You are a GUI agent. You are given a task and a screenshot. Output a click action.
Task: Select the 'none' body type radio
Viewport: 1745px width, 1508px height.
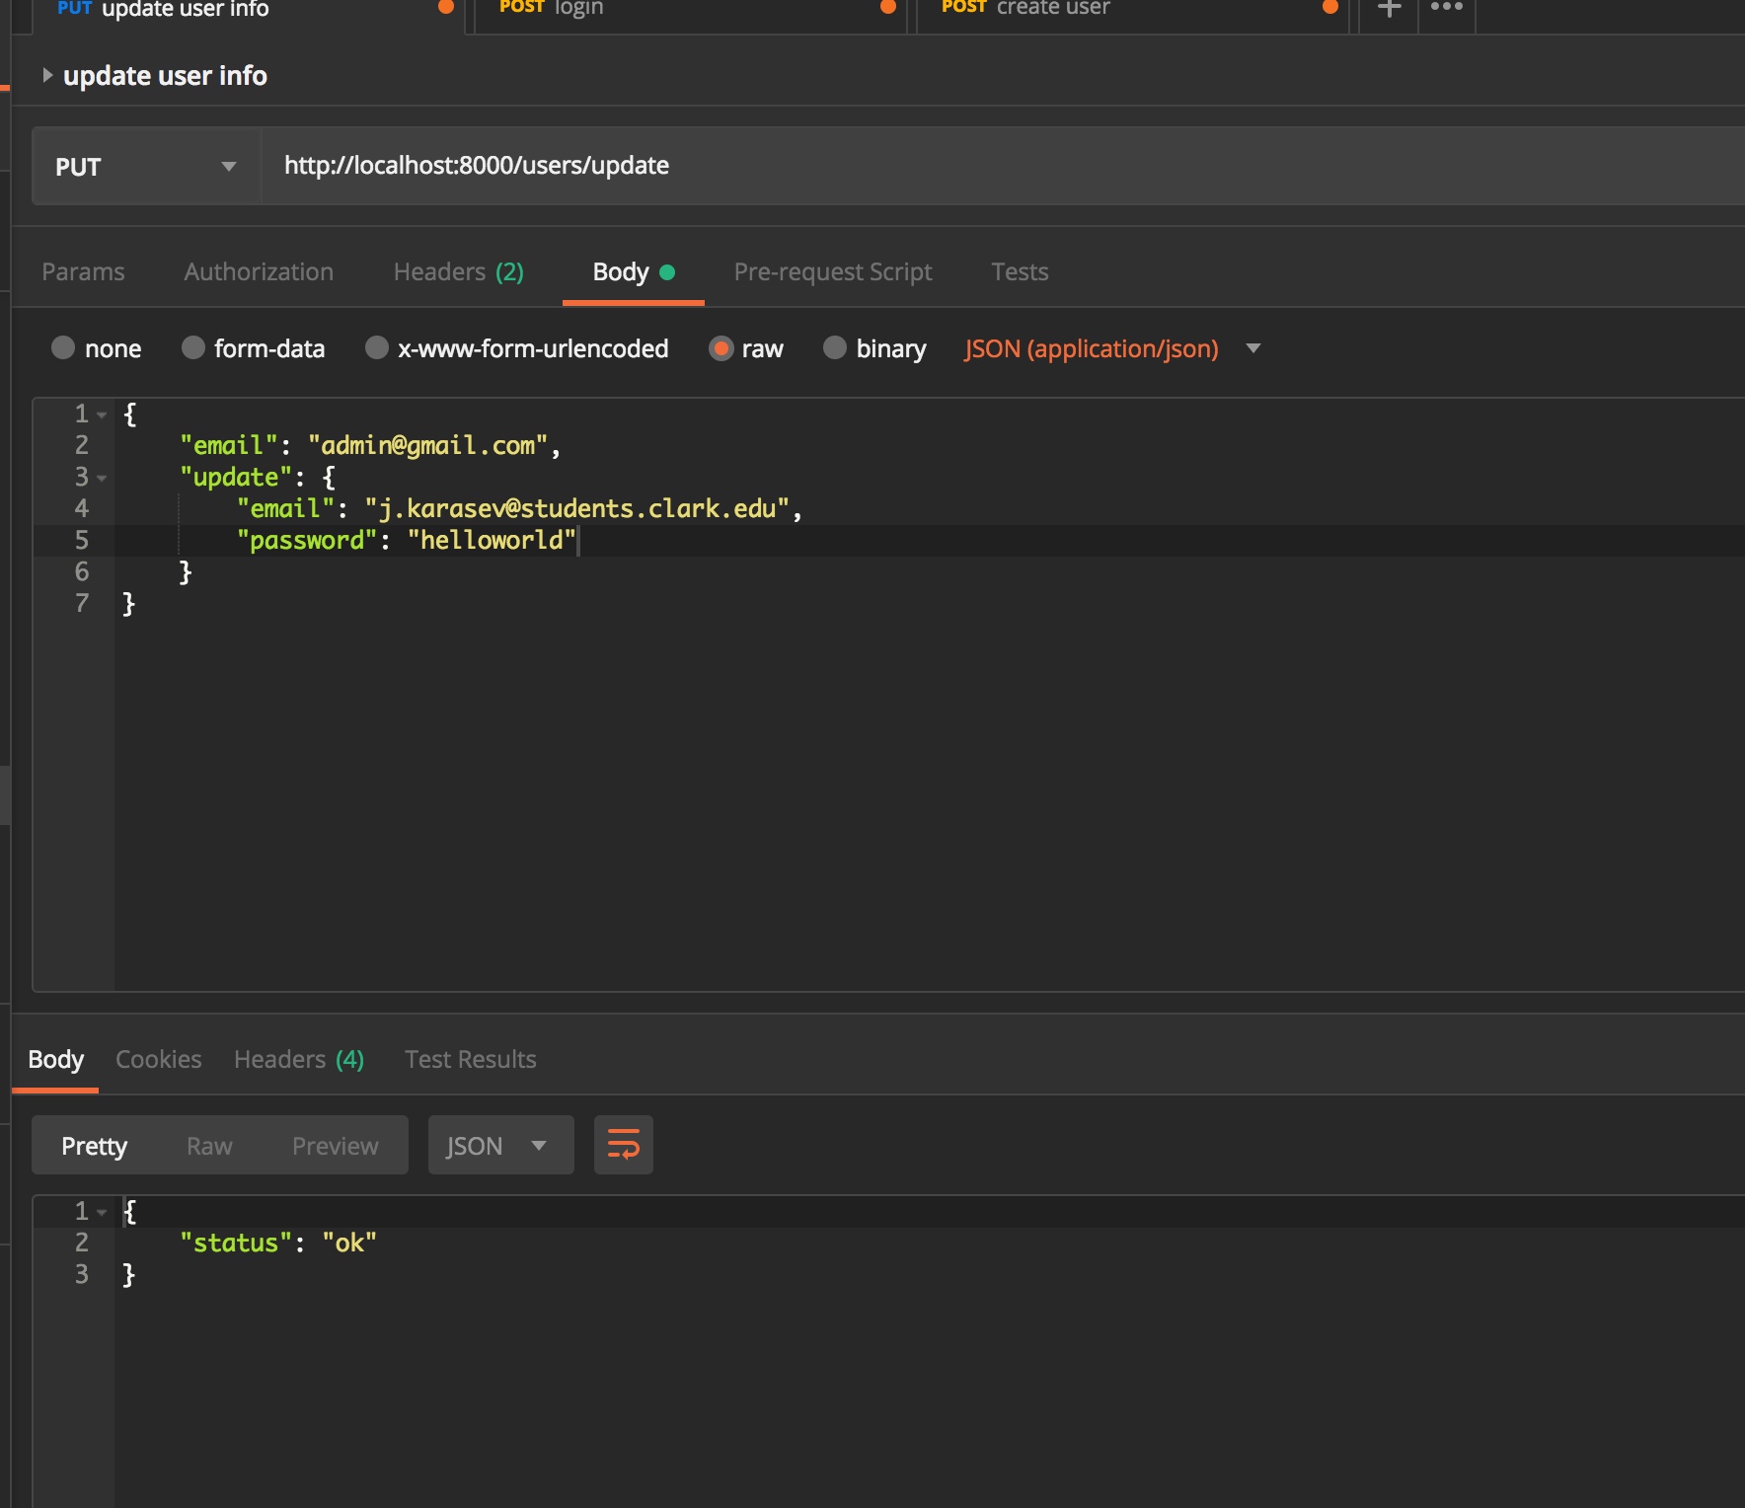(x=63, y=347)
